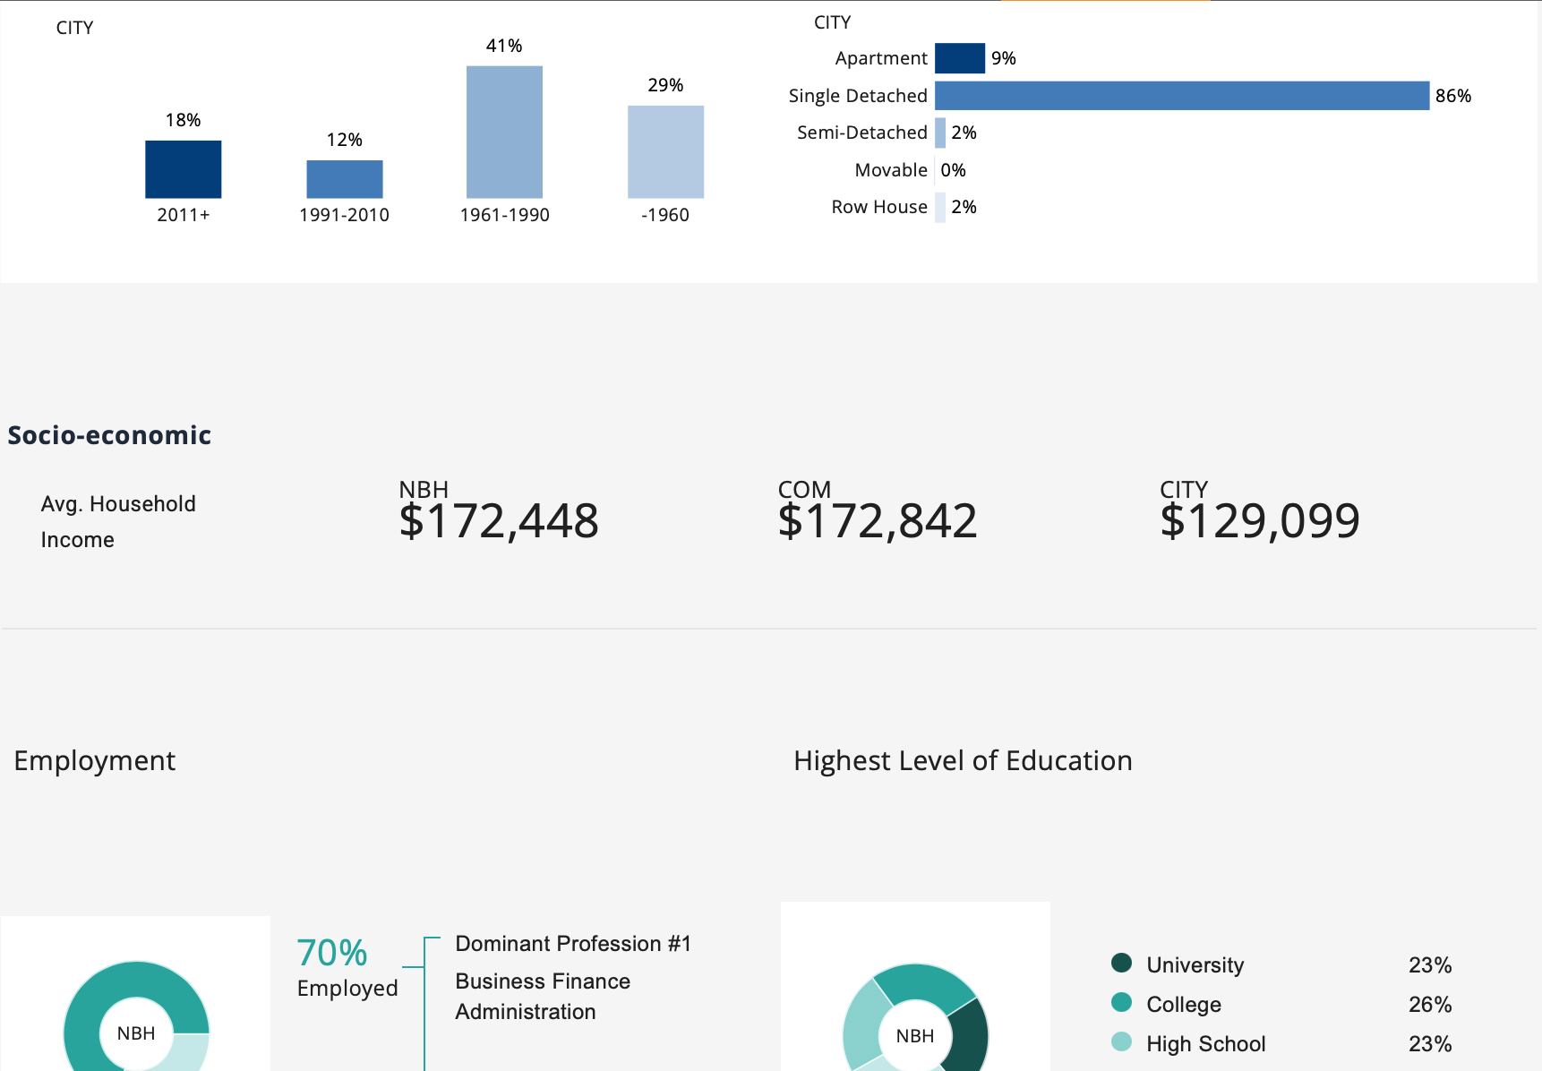Select Business Finance Administration profession text
Image resolution: width=1542 pixels, height=1071 pixels.
tap(543, 996)
